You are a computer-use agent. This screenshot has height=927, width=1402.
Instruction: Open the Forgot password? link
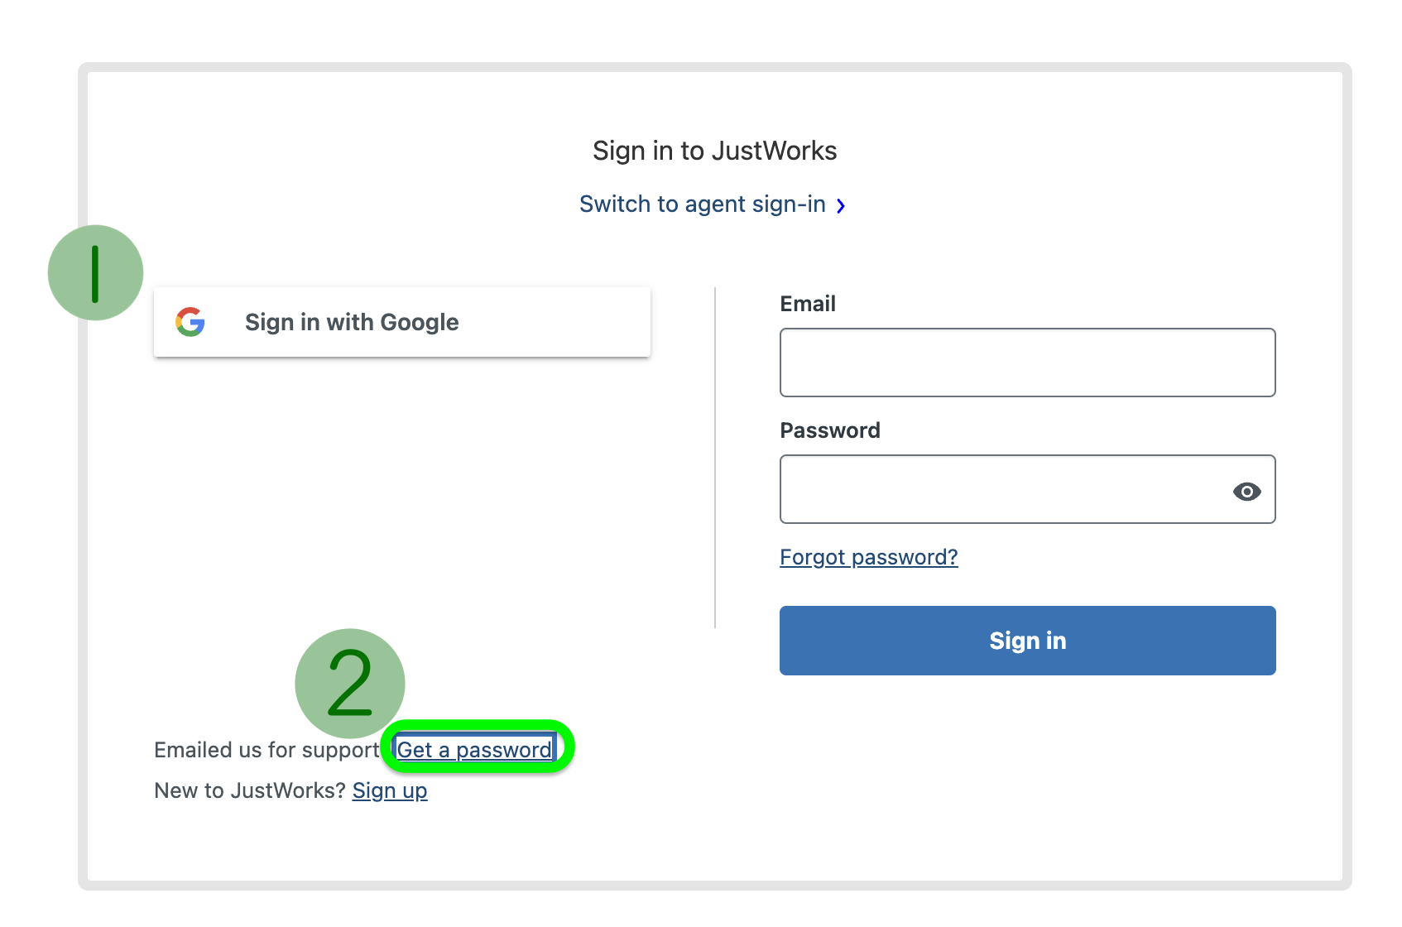tap(869, 557)
